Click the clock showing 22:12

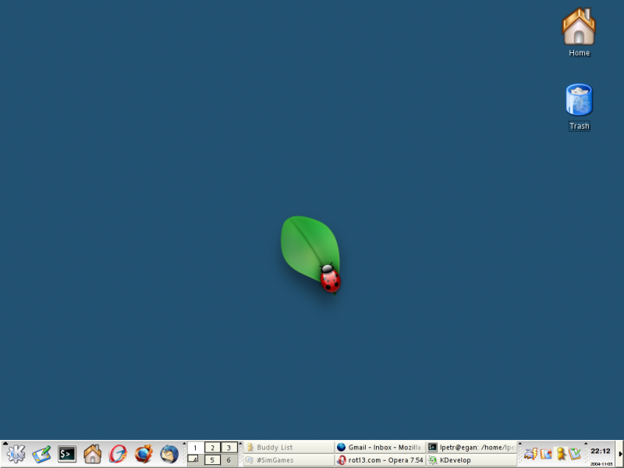601,451
